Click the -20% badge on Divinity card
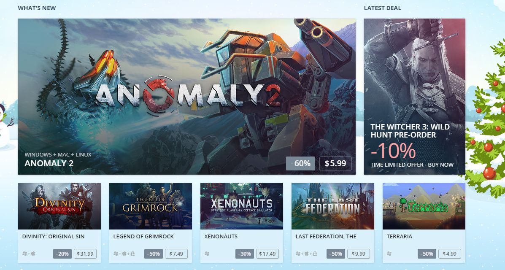505x270 pixels. [62, 254]
